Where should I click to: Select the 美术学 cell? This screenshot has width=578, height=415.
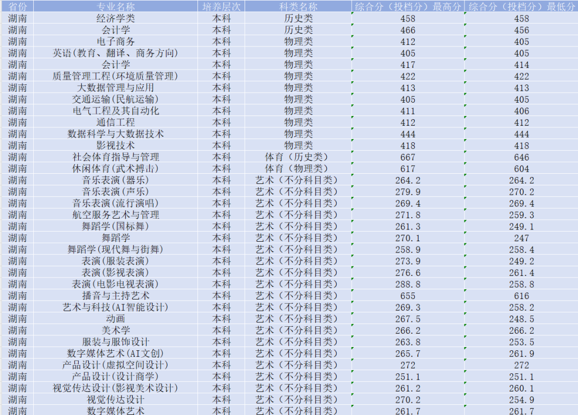pyautogui.click(x=116, y=330)
